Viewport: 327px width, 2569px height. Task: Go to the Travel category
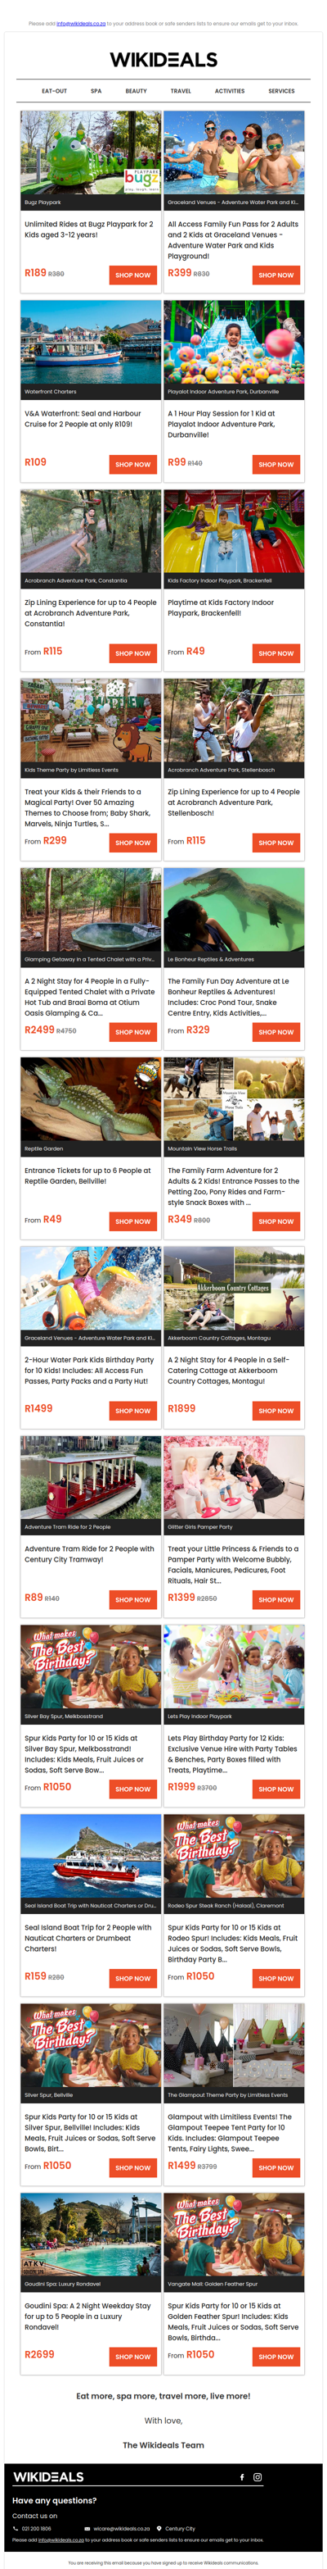tap(181, 91)
